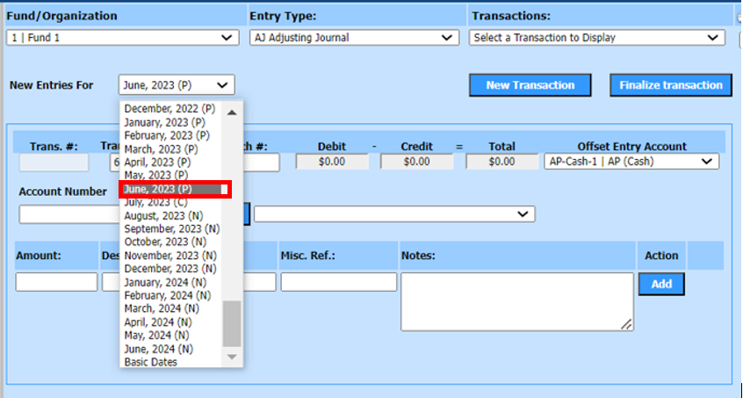Select June, 2024 (N) option
The image size is (743, 398).
click(158, 349)
